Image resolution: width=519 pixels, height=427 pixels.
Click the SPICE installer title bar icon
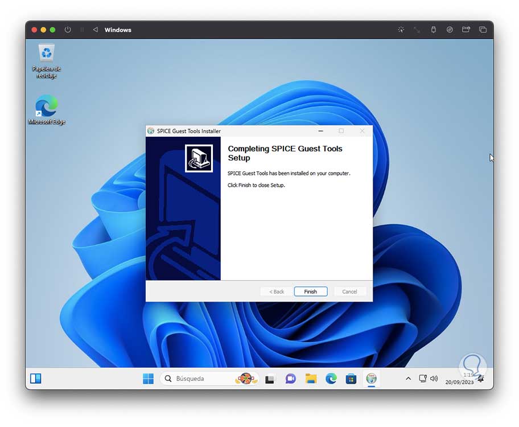[151, 131]
